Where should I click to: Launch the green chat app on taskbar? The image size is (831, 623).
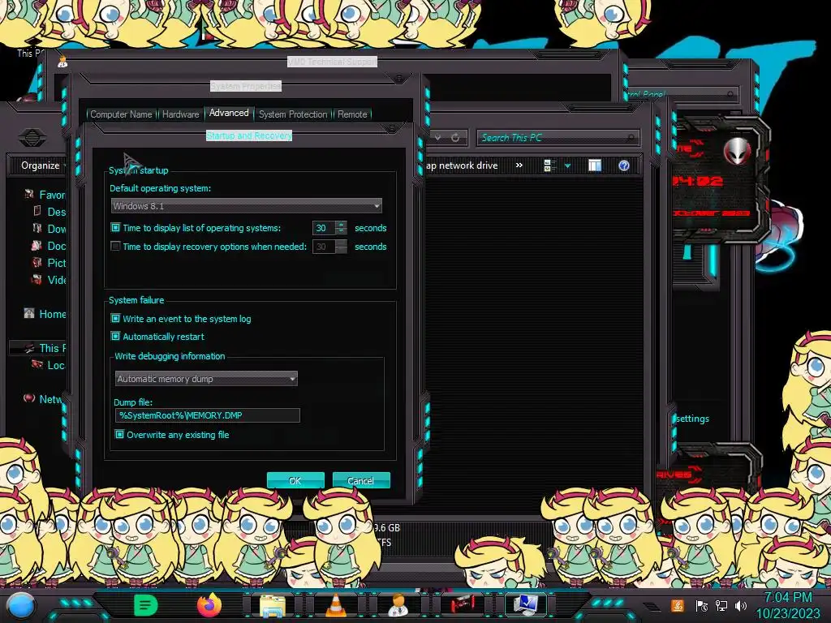pos(146,604)
